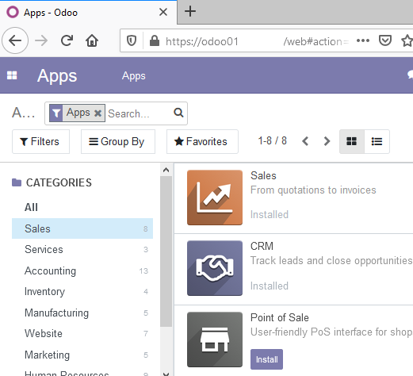The image size is (413, 376).
Task: Open the Filters dropdown
Action: coord(40,141)
